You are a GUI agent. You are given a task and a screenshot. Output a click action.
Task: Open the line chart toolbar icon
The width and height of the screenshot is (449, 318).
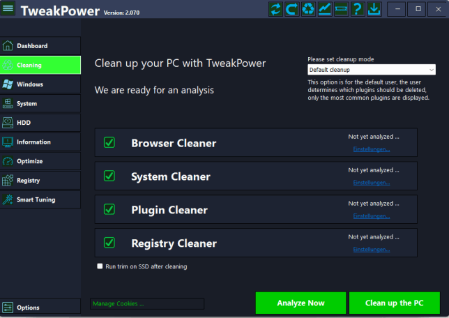pos(325,9)
